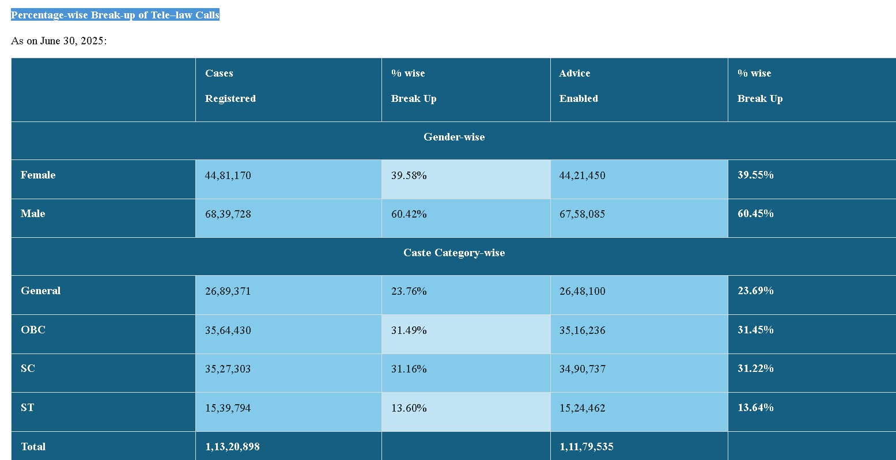Image resolution: width=896 pixels, height=460 pixels.
Task: Select the Female row label
Action: pyautogui.click(x=38, y=175)
